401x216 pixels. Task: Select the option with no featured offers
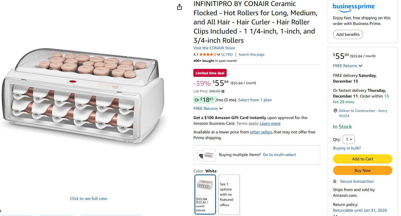[229, 194]
